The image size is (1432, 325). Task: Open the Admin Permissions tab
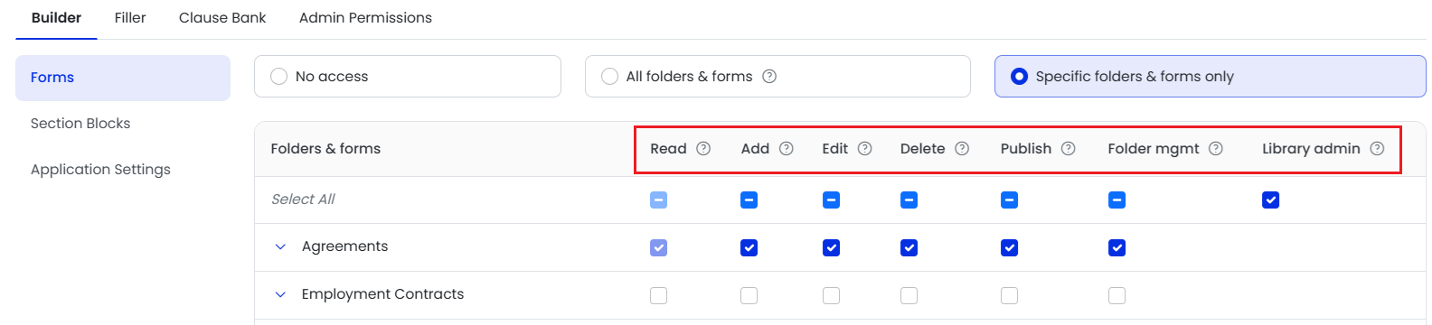[x=365, y=18]
